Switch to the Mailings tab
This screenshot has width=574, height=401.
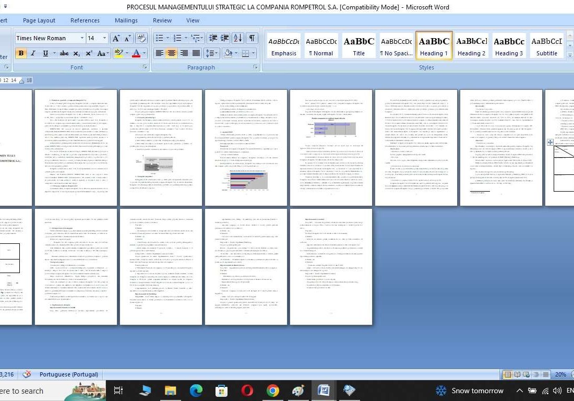coord(126,20)
